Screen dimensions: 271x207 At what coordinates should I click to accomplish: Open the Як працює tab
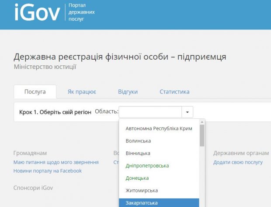(x=82, y=92)
